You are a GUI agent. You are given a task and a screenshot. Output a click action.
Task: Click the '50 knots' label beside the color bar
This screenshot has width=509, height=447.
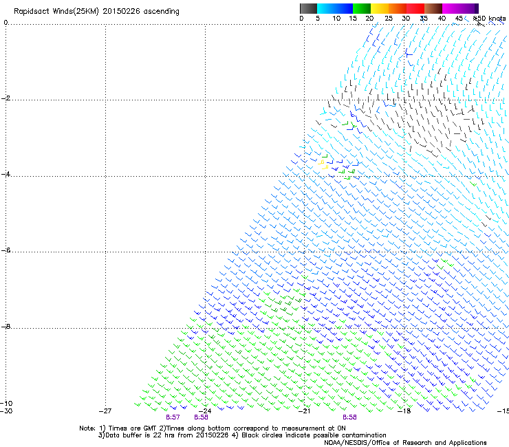click(x=491, y=19)
